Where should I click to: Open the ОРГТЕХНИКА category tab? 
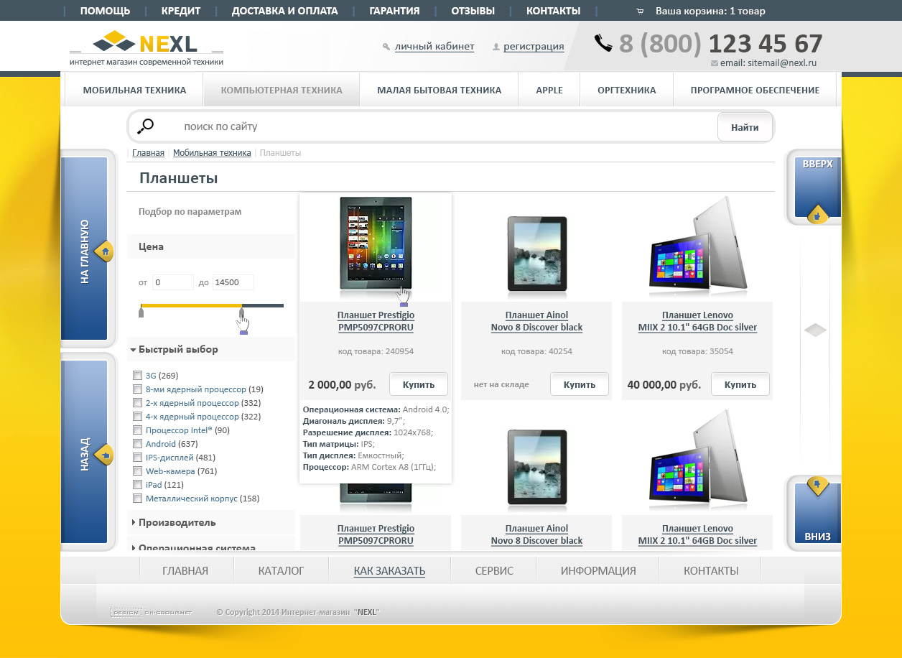[x=627, y=90]
